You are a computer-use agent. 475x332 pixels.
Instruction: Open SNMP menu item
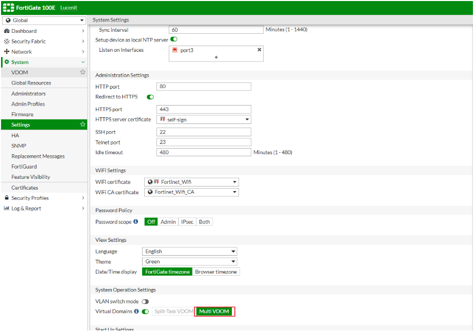(x=44, y=146)
